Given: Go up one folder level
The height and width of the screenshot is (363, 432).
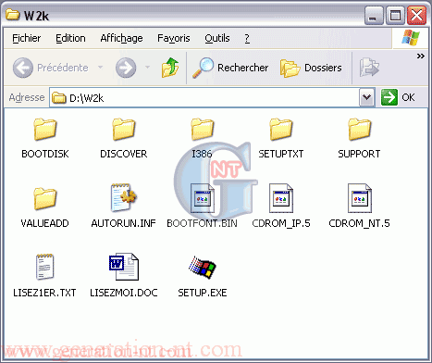Looking at the screenshot, I should tap(170, 68).
